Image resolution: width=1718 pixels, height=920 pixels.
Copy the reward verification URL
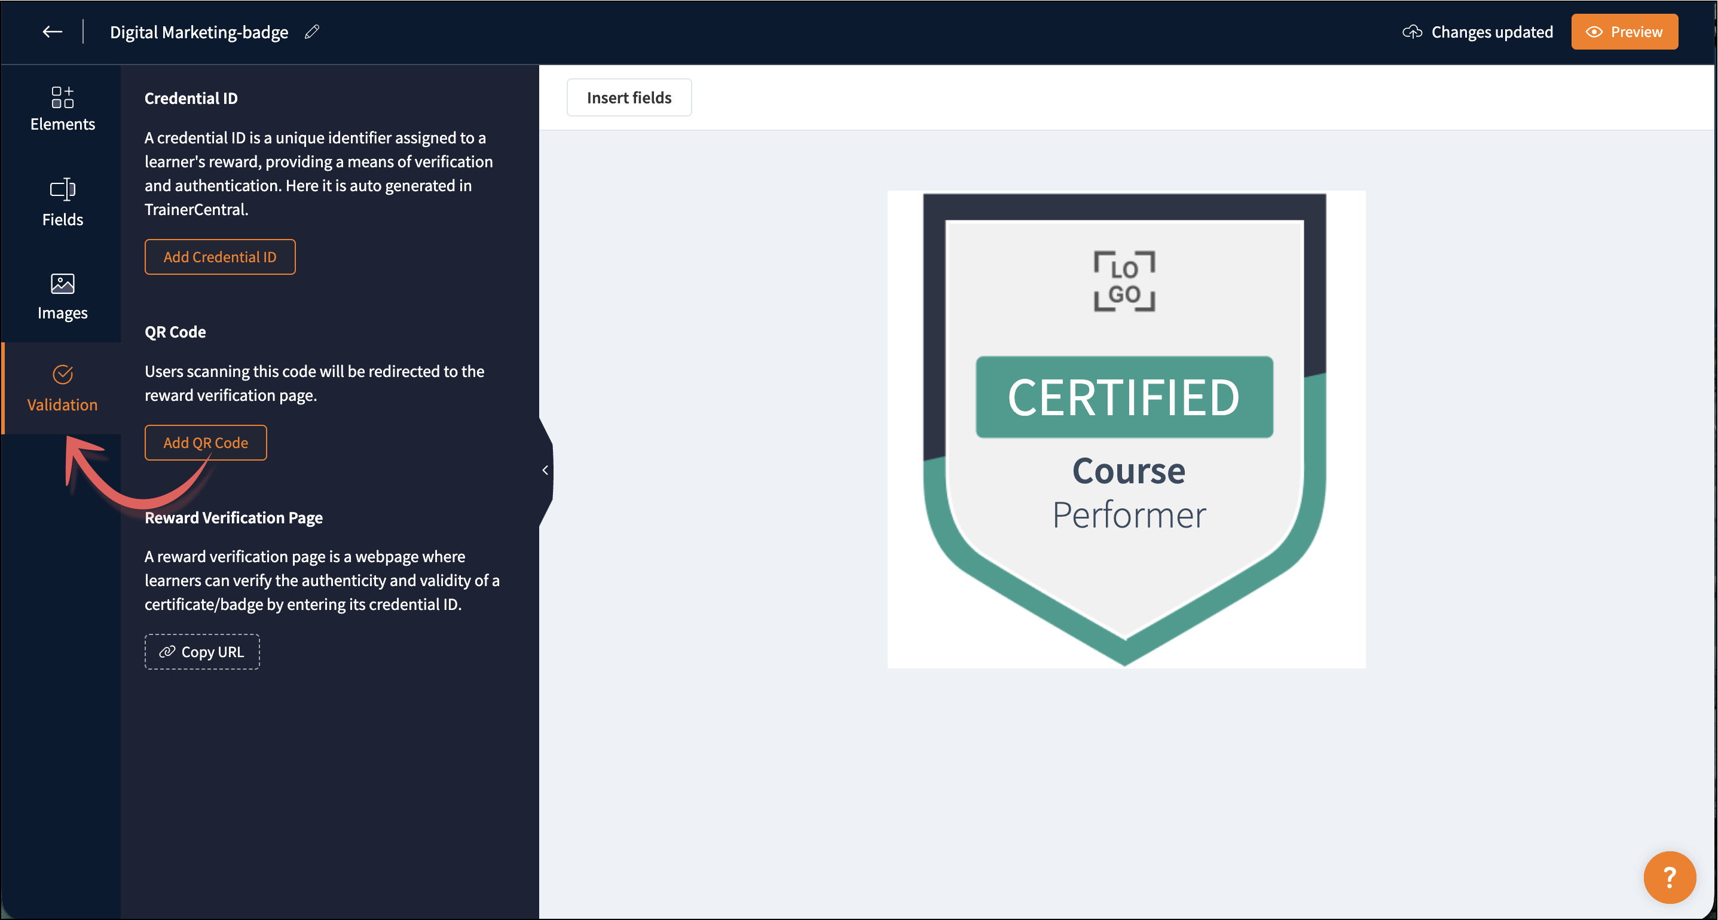202,651
